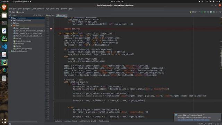Open the Observe run configuration dropdown
Image resolution: width=222 pixels, height=125 pixels.
[x=195, y=12]
